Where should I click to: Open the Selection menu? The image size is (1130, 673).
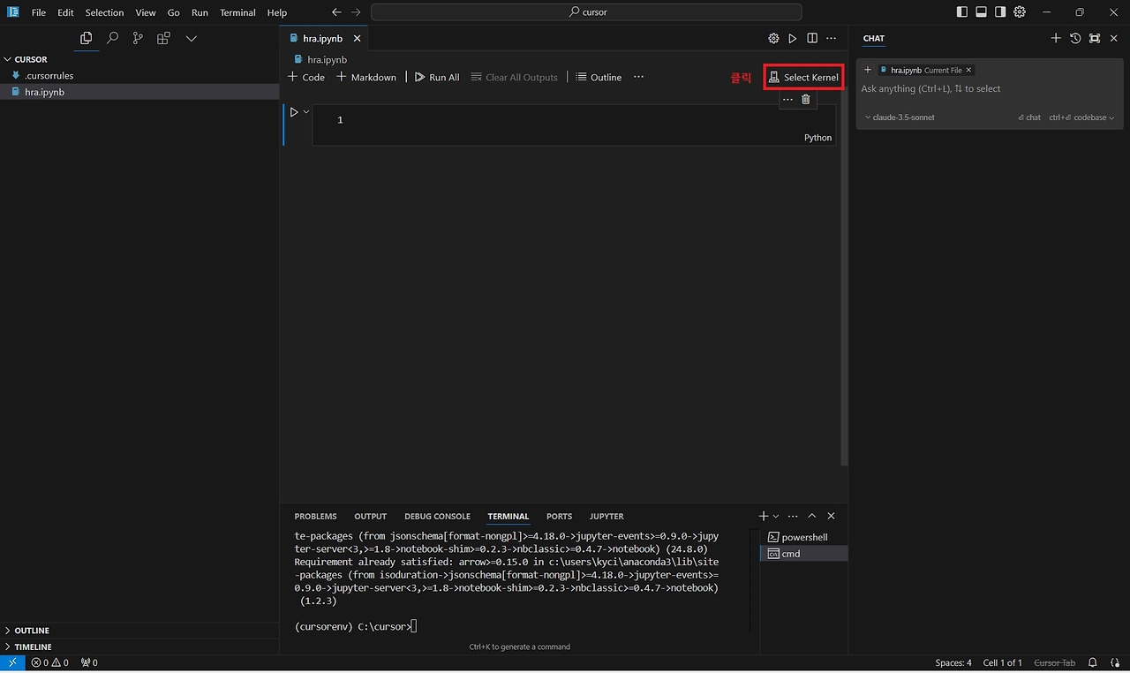pos(104,12)
